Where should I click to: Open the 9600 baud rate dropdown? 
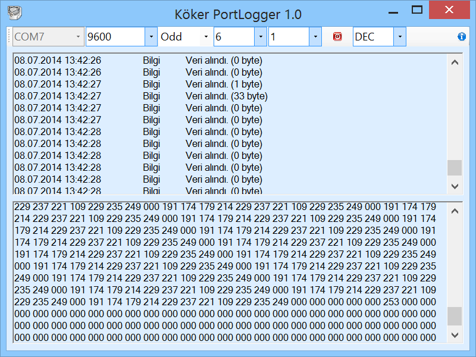point(149,36)
